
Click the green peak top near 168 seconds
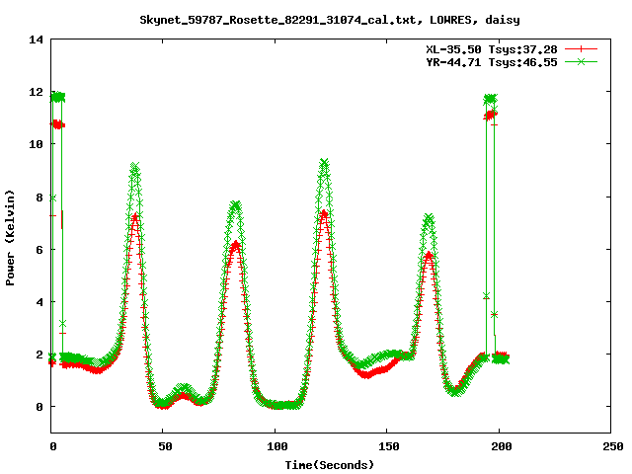click(x=429, y=218)
